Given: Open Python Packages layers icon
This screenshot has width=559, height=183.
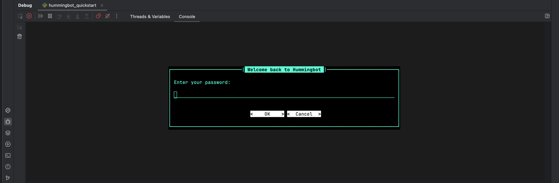Looking at the screenshot, I should point(8,133).
